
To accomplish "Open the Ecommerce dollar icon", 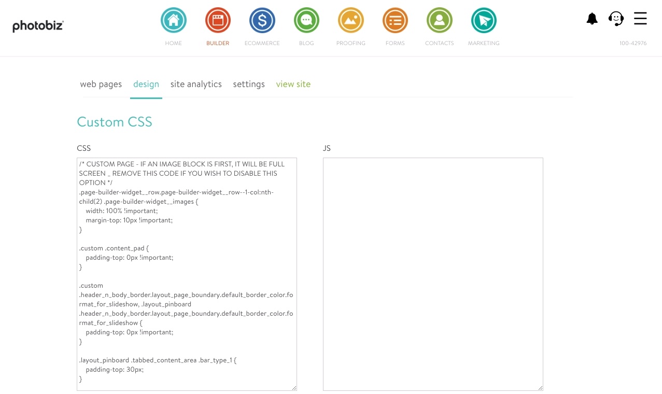I will click(262, 21).
